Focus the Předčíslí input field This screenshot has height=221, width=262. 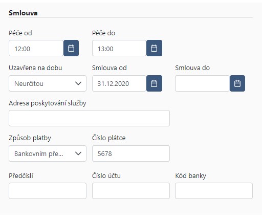48,191
